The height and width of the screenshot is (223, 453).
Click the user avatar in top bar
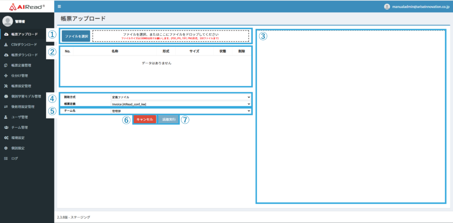tap(387, 7)
